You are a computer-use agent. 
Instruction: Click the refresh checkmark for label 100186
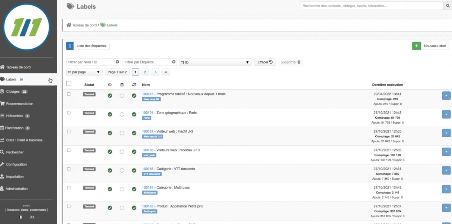134,152
